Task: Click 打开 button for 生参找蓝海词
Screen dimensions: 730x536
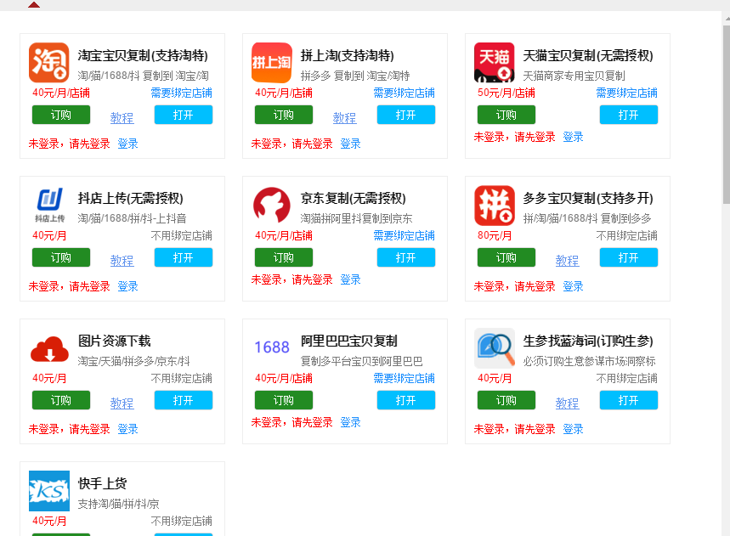Action: coord(628,399)
